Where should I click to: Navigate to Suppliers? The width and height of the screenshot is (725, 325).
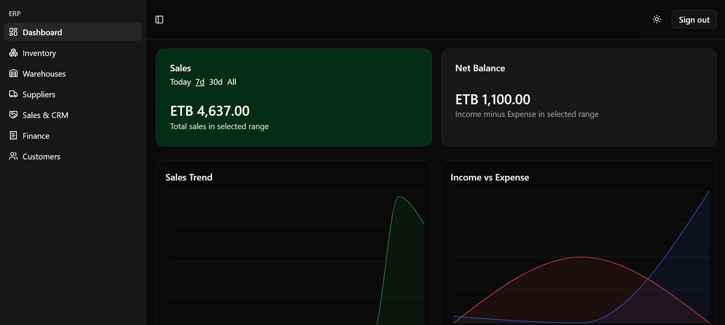73,94
